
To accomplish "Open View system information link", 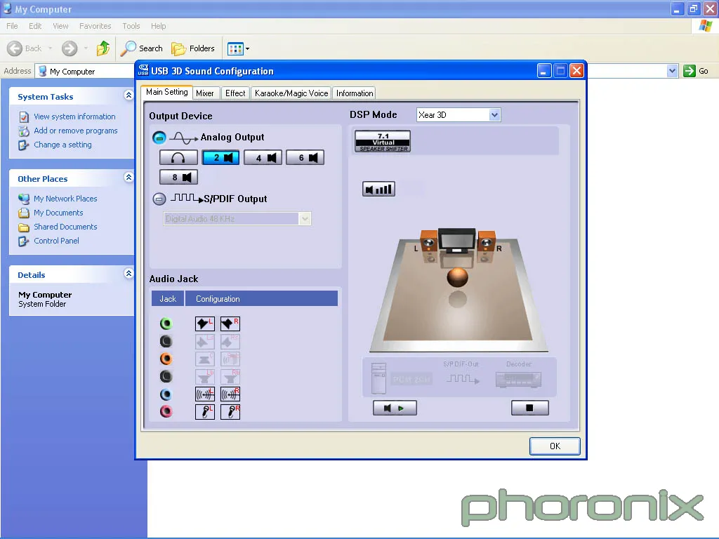I will click(74, 117).
